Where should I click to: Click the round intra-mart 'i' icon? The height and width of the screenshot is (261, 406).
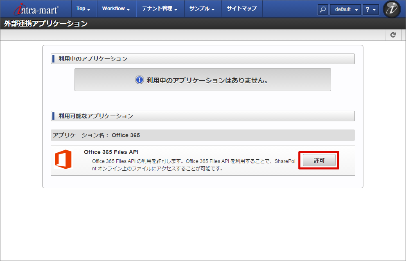click(392, 9)
